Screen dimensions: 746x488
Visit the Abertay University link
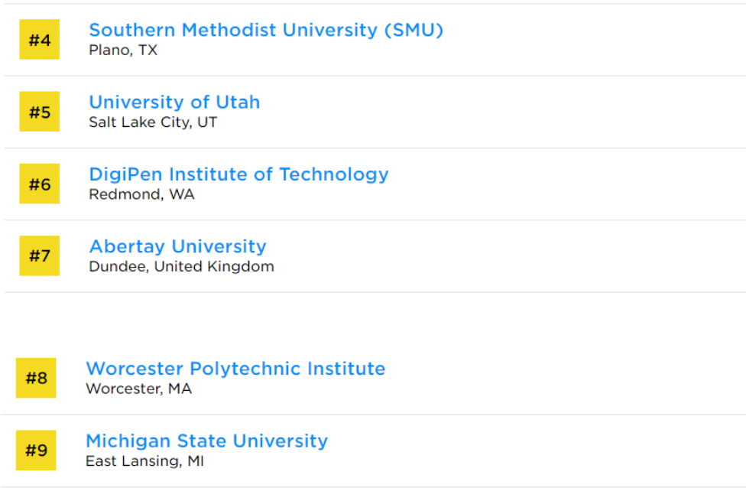[177, 246]
